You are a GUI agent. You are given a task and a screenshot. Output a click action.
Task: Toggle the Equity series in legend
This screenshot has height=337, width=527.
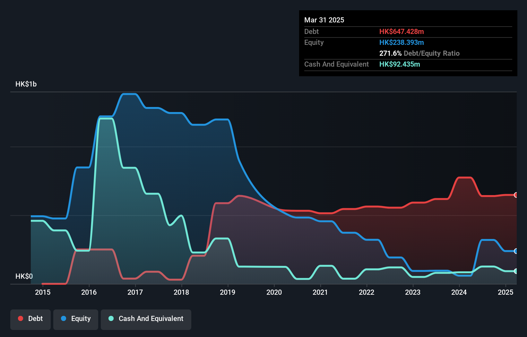[x=76, y=319]
